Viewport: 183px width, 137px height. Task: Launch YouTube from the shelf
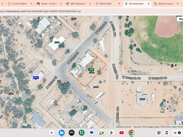pos(122,133)
